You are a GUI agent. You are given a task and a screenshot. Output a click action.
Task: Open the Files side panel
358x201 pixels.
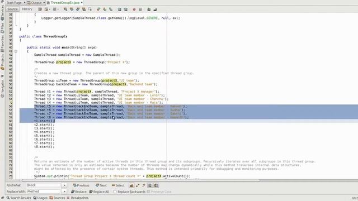pyautogui.click(x=2, y=28)
